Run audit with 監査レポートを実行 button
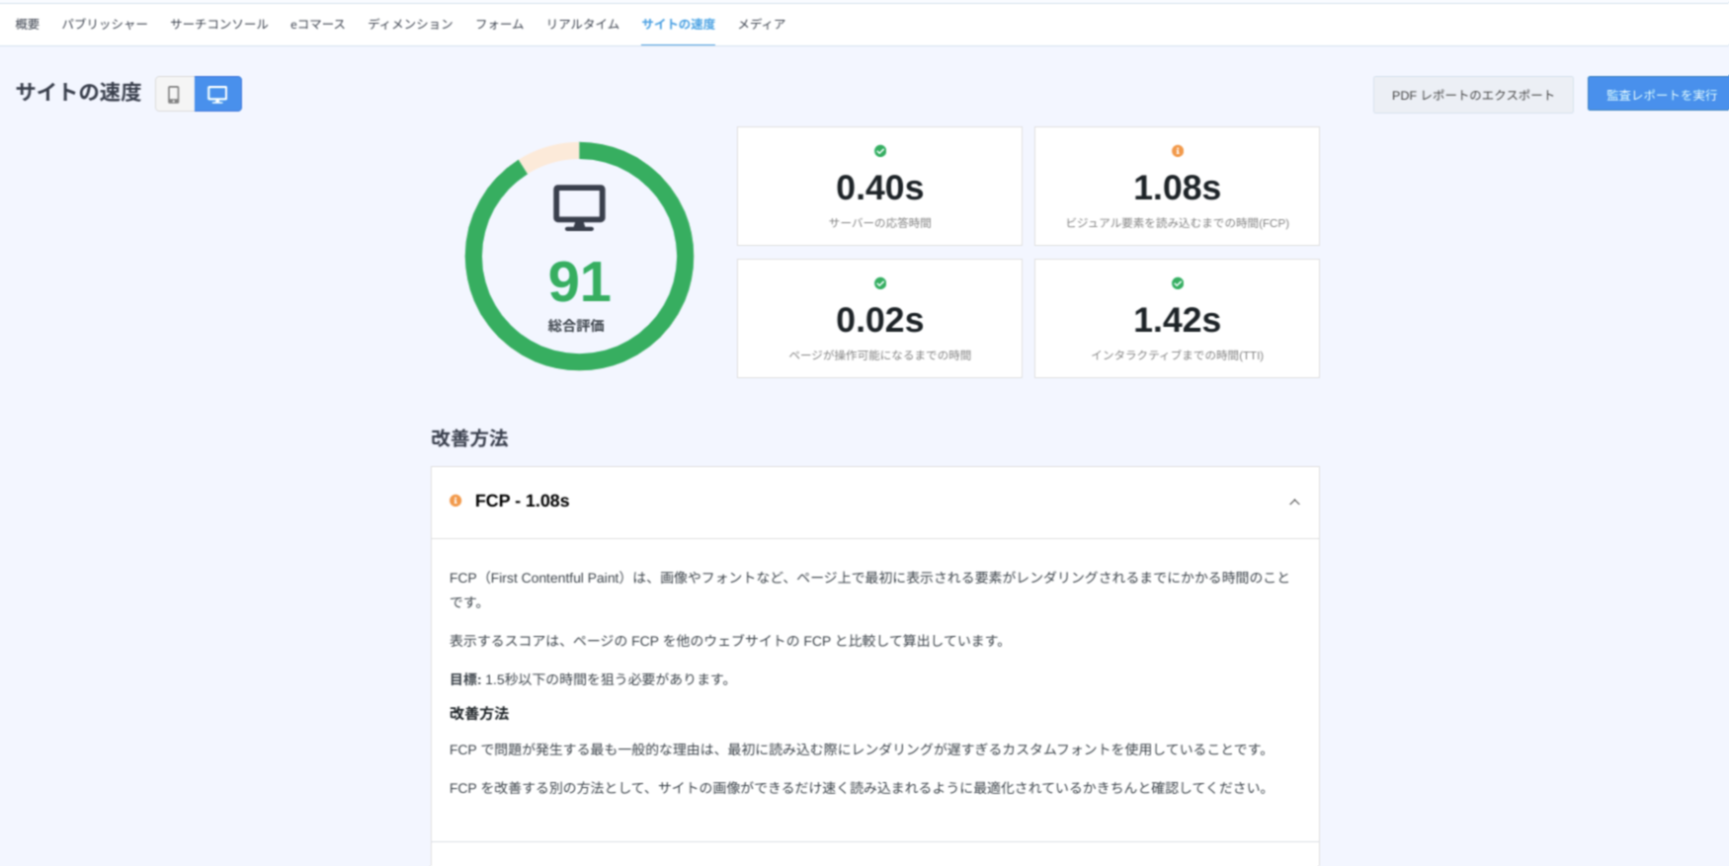 [x=1660, y=95]
